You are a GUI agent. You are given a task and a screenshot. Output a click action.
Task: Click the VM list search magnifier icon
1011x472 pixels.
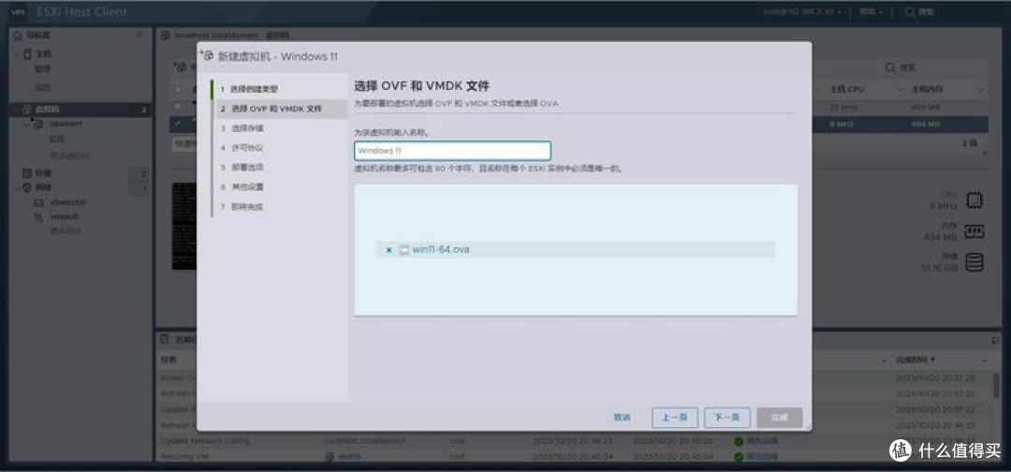[890, 67]
